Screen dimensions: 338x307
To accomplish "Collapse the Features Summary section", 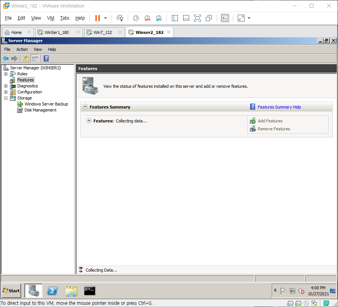I will 85,107.
